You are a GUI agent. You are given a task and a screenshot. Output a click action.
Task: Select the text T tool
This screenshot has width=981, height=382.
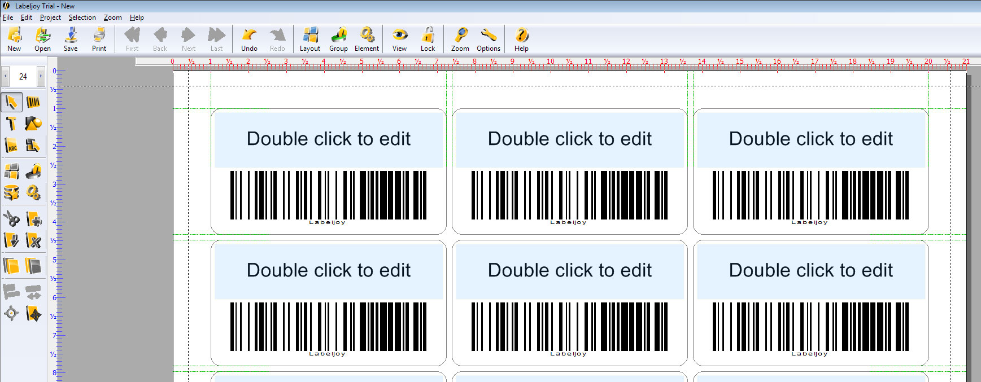coord(11,124)
